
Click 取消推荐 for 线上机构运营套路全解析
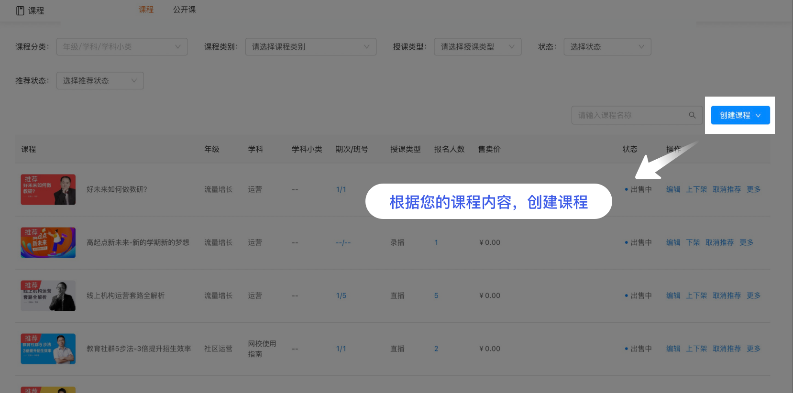727,295
